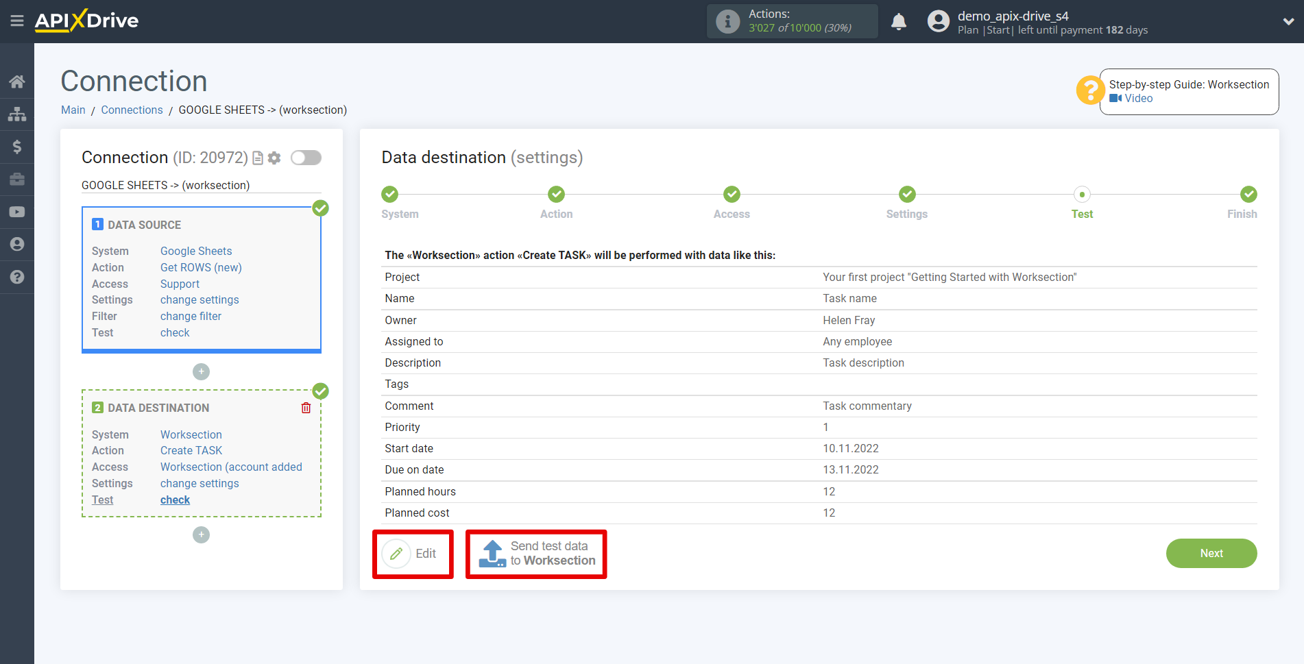
Task: Add a block below Data Source
Action: (201, 371)
